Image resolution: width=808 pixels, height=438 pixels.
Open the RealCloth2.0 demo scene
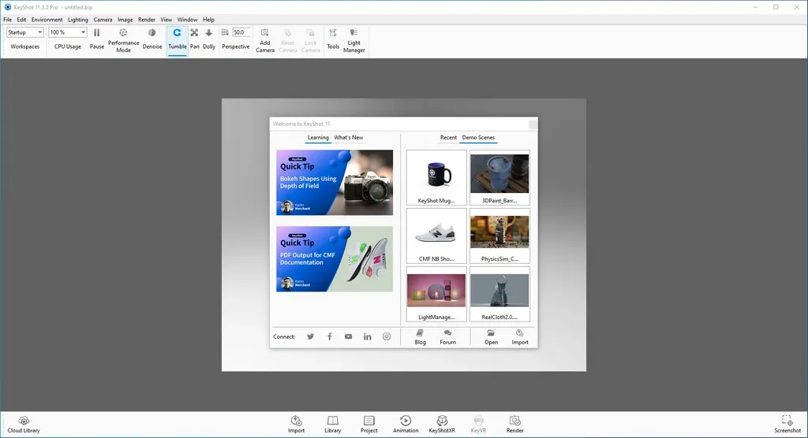click(x=499, y=294)
